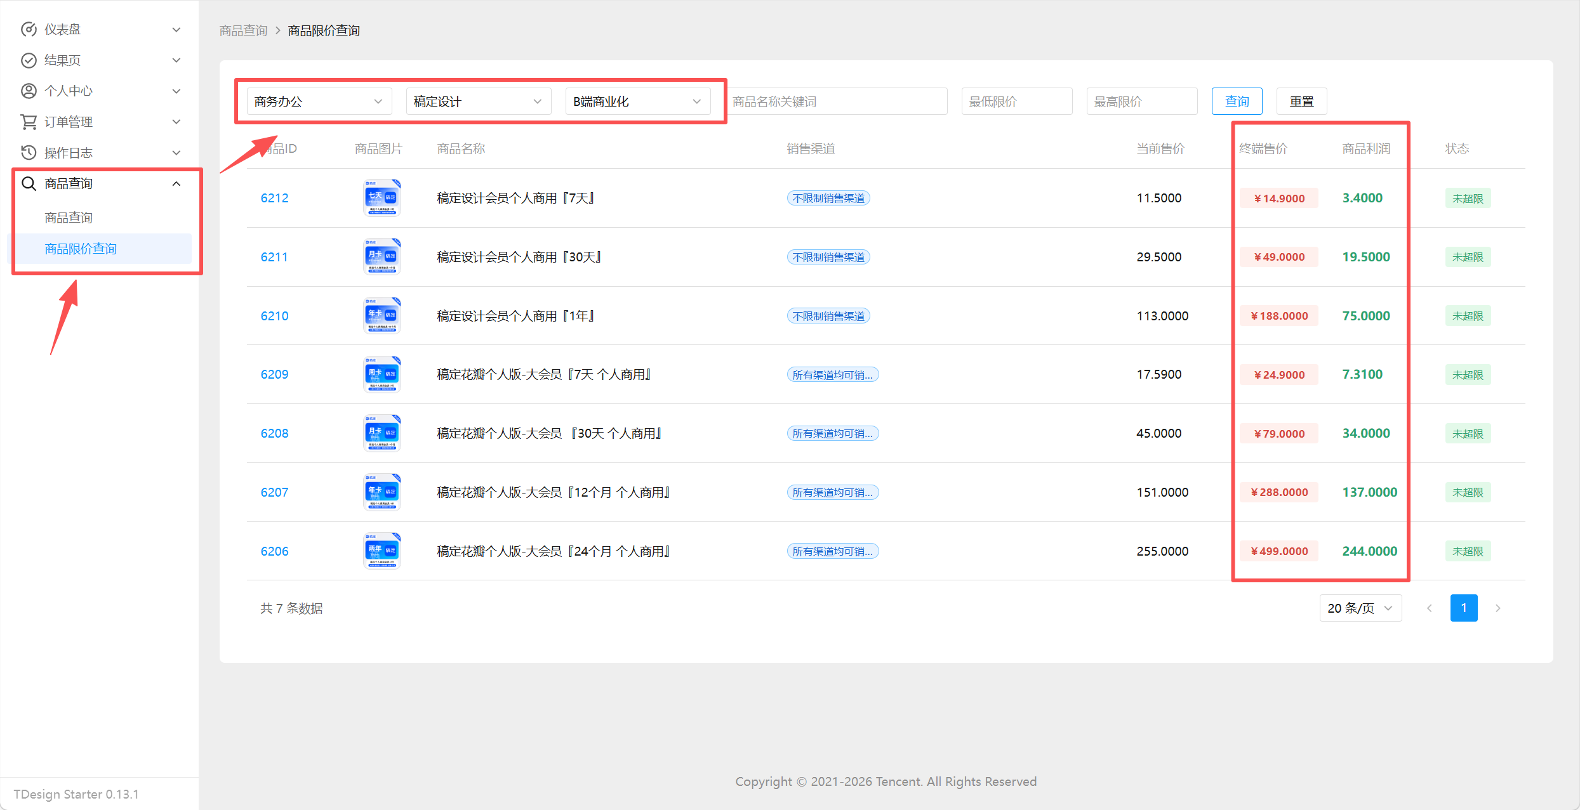Click the 未超限 status for product 6211

1468,257
